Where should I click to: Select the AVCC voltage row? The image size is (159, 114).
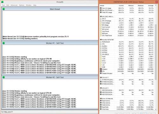pyautogui.click(x=127, y=61)
